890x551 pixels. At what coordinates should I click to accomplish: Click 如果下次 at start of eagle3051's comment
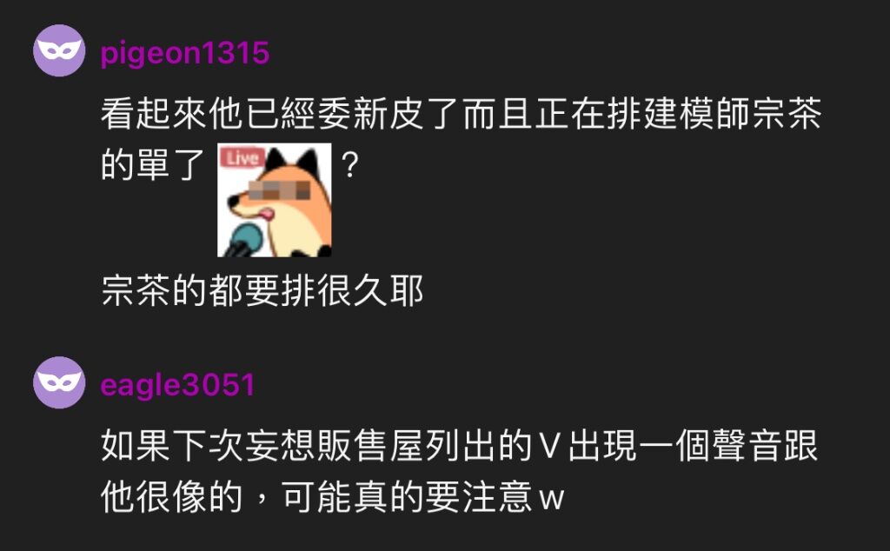click(173, 446)
